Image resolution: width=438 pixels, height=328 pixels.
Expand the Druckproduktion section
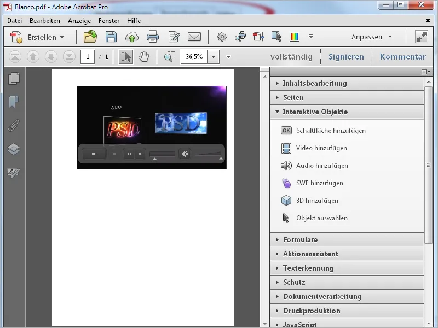coord(347,311)
